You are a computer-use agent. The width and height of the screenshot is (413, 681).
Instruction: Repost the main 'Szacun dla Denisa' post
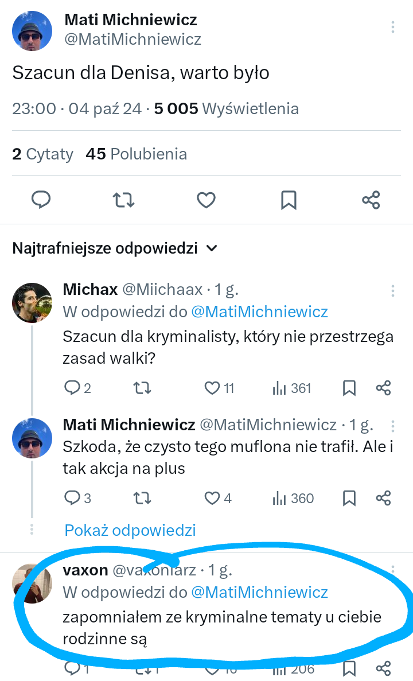(x=123, y=200)
